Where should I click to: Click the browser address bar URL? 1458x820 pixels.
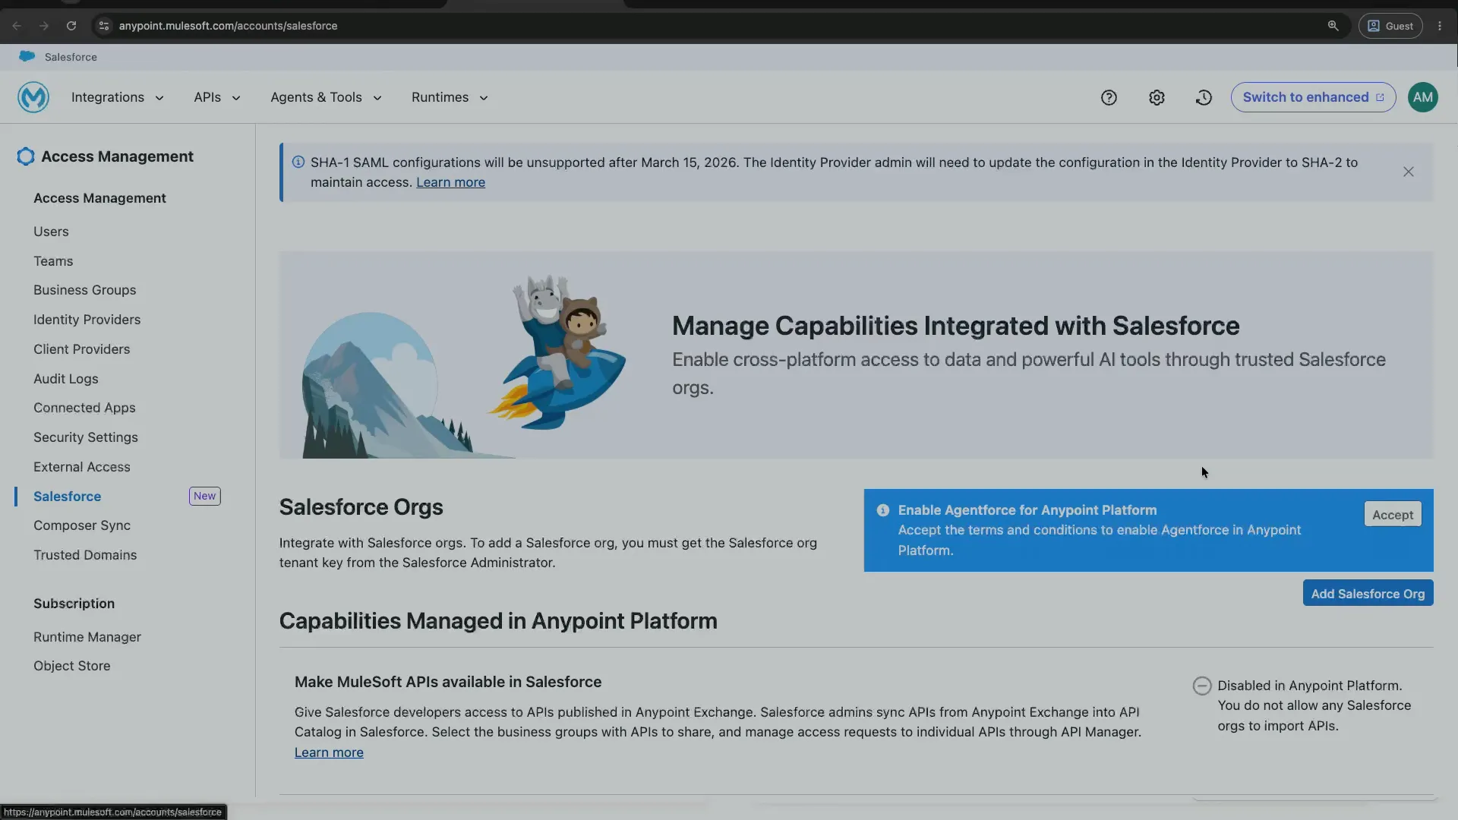[x=228, y=26]
